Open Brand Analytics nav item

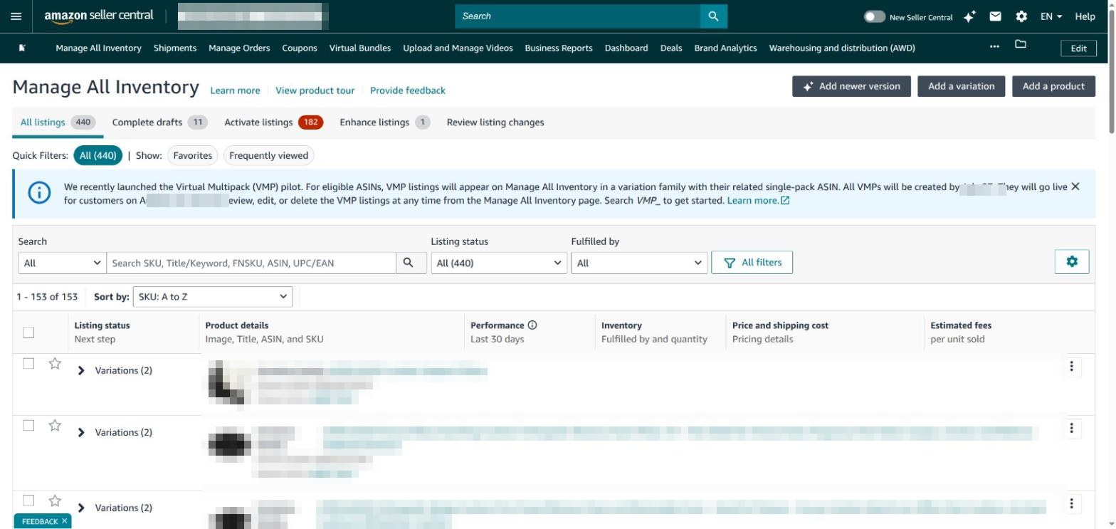[x=725, y=48]
